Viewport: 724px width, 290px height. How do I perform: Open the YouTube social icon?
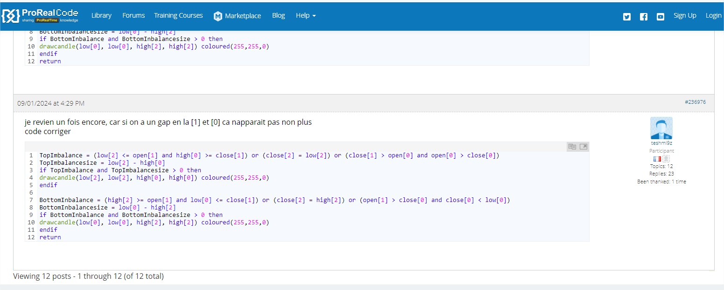(661, 17)
